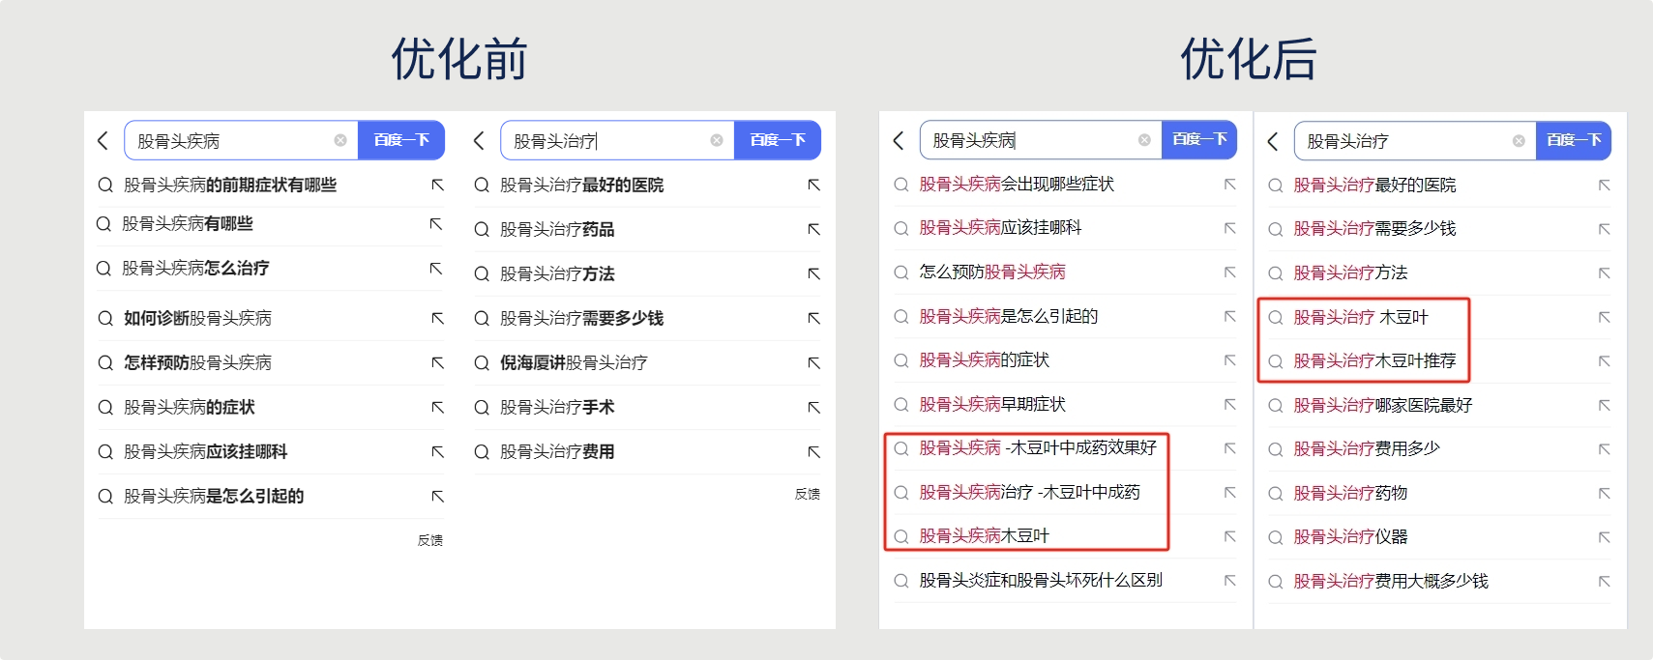Search icon beside 股骨头治疗 木豆叶
Viewport: 1653px width, 660px height.
1276,317
